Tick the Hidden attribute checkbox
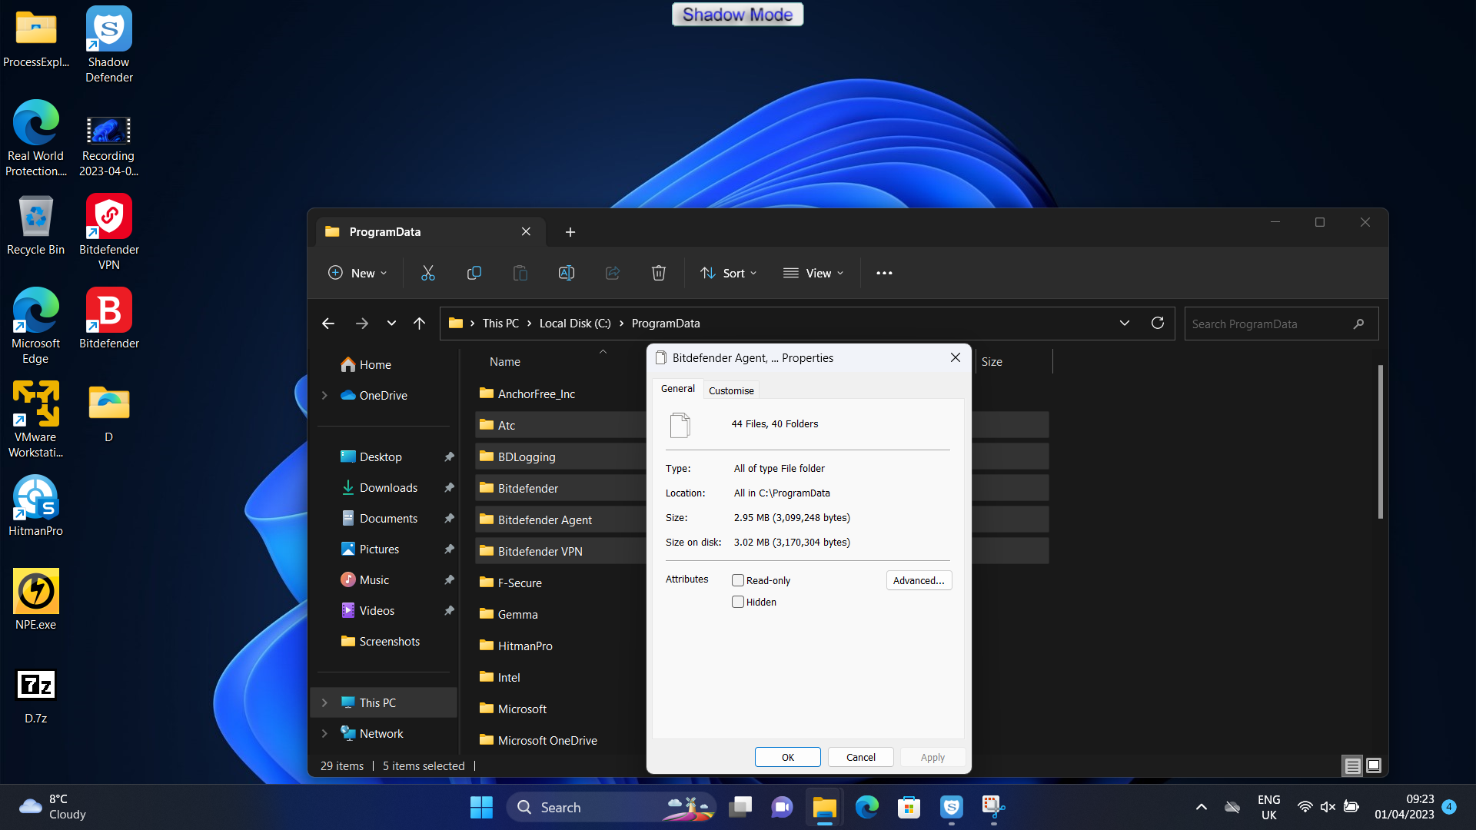 point(738,603)
